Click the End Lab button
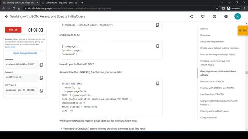The height and width of the screenshot is (139, 248). pyautogui.click(x=13, y=30)
